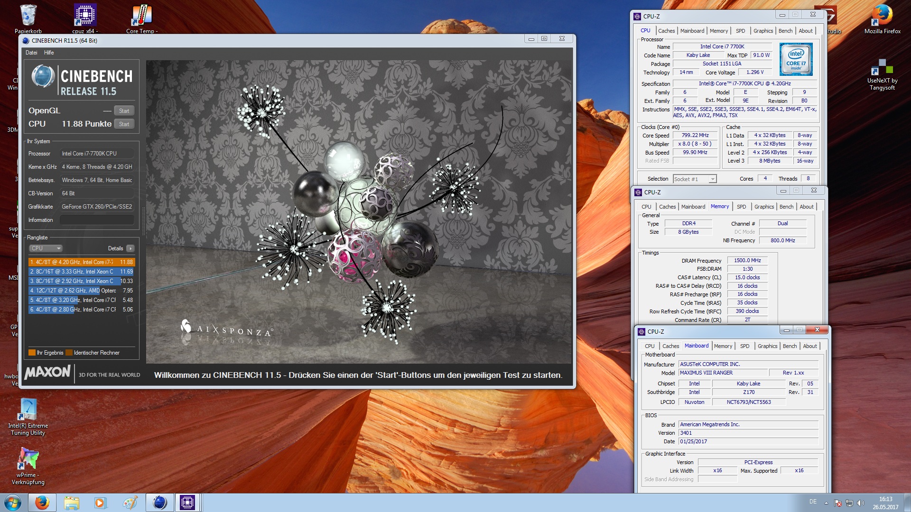This screenshot has height=512, width=911.
Task: Open the Datei menu in Cinebench
Action: click(31, 53)
